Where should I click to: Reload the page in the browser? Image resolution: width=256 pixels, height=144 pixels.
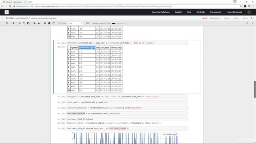pyautogui.click(x=10, y=6)
